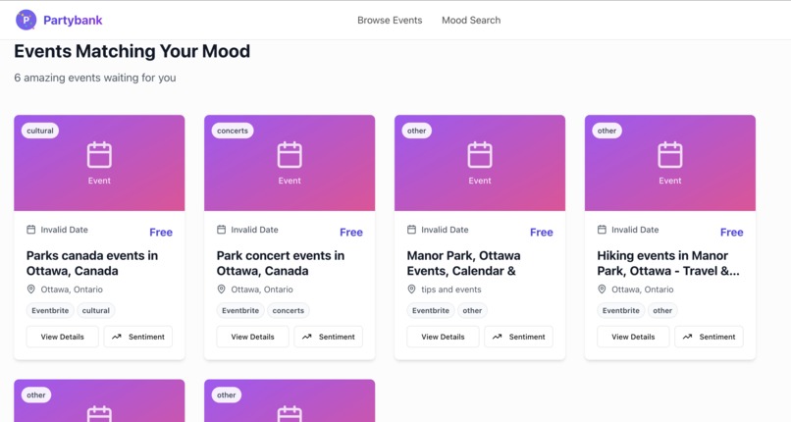791x422 pixels.
Task: View Details for Hiking events in Manor Park
Action: coord(633,337)
